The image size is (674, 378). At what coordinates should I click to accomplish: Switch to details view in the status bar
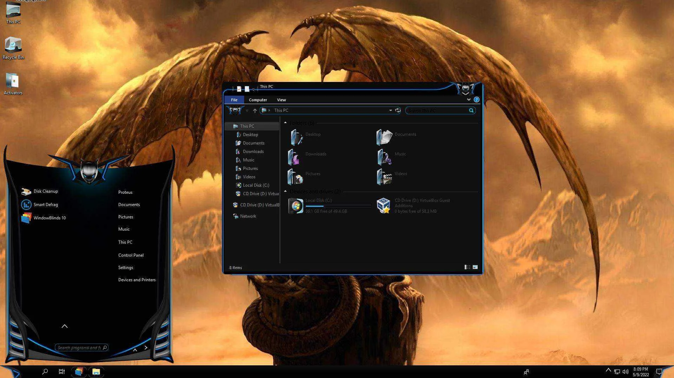pos(467,267)
